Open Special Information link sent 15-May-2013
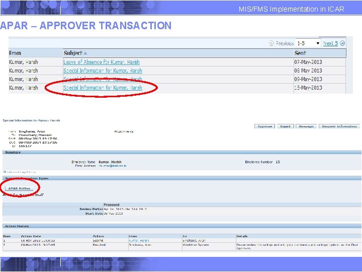The width and height of the screenshot is (362, 272). click(x=103, y=88)
